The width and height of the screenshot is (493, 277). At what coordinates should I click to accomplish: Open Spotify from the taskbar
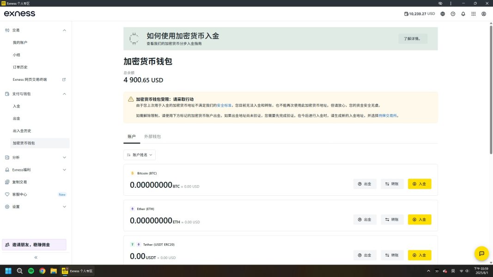(31, 271)
